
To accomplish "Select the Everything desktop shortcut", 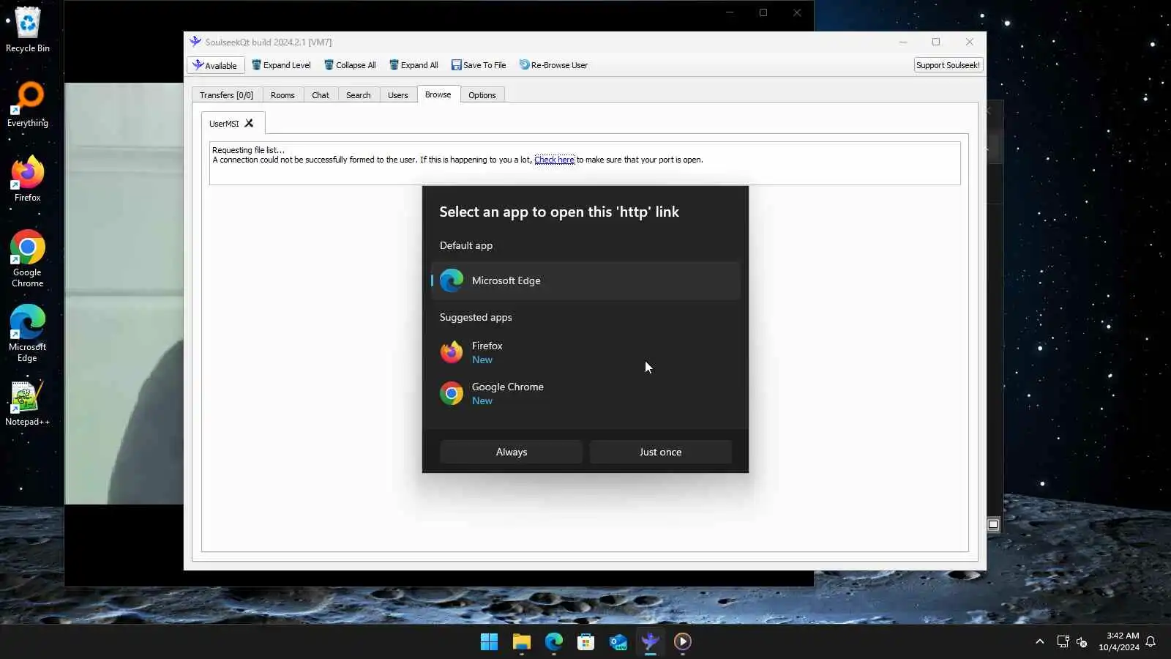I will 28,105.
